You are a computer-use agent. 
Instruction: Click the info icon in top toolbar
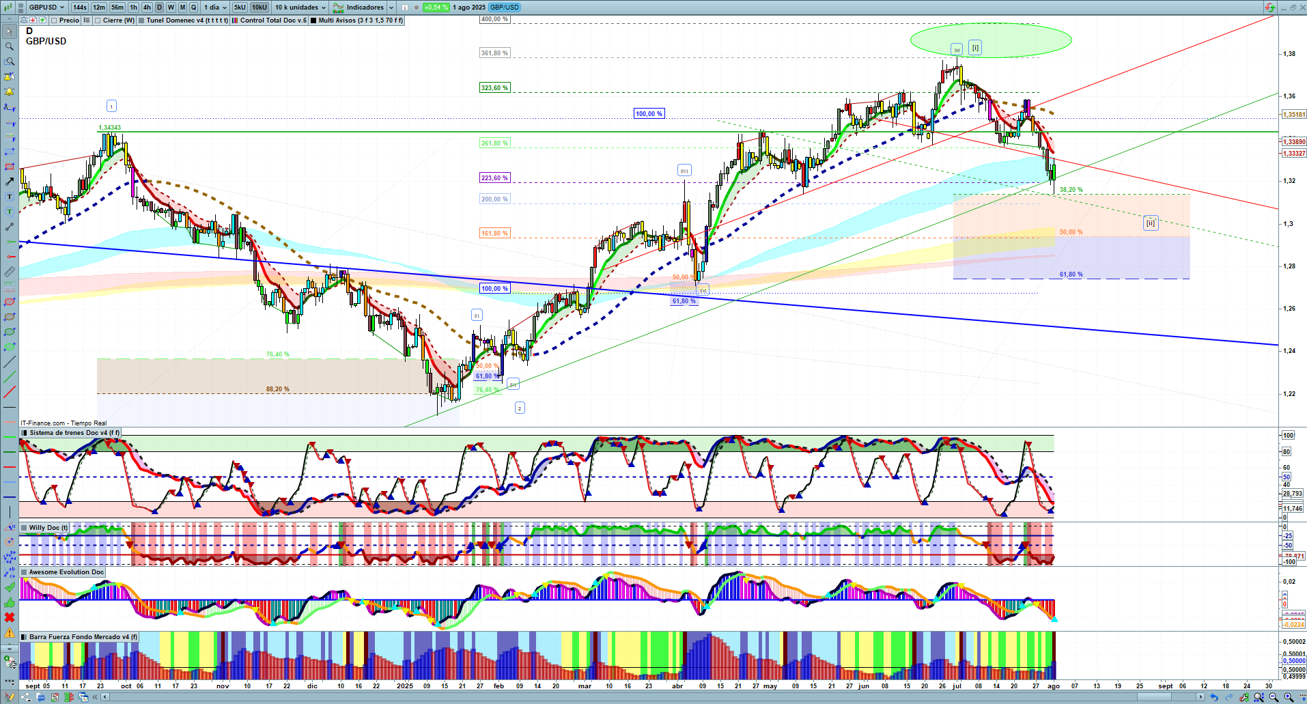tap(405, 8)
